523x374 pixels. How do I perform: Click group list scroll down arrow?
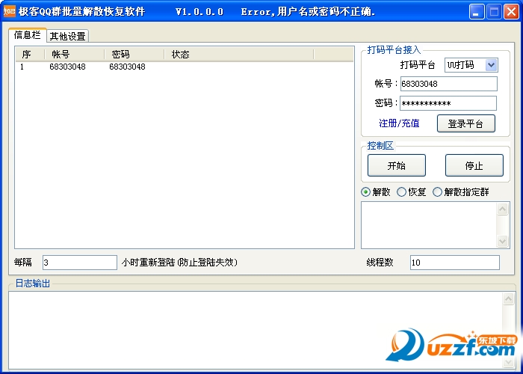point(502,241)
